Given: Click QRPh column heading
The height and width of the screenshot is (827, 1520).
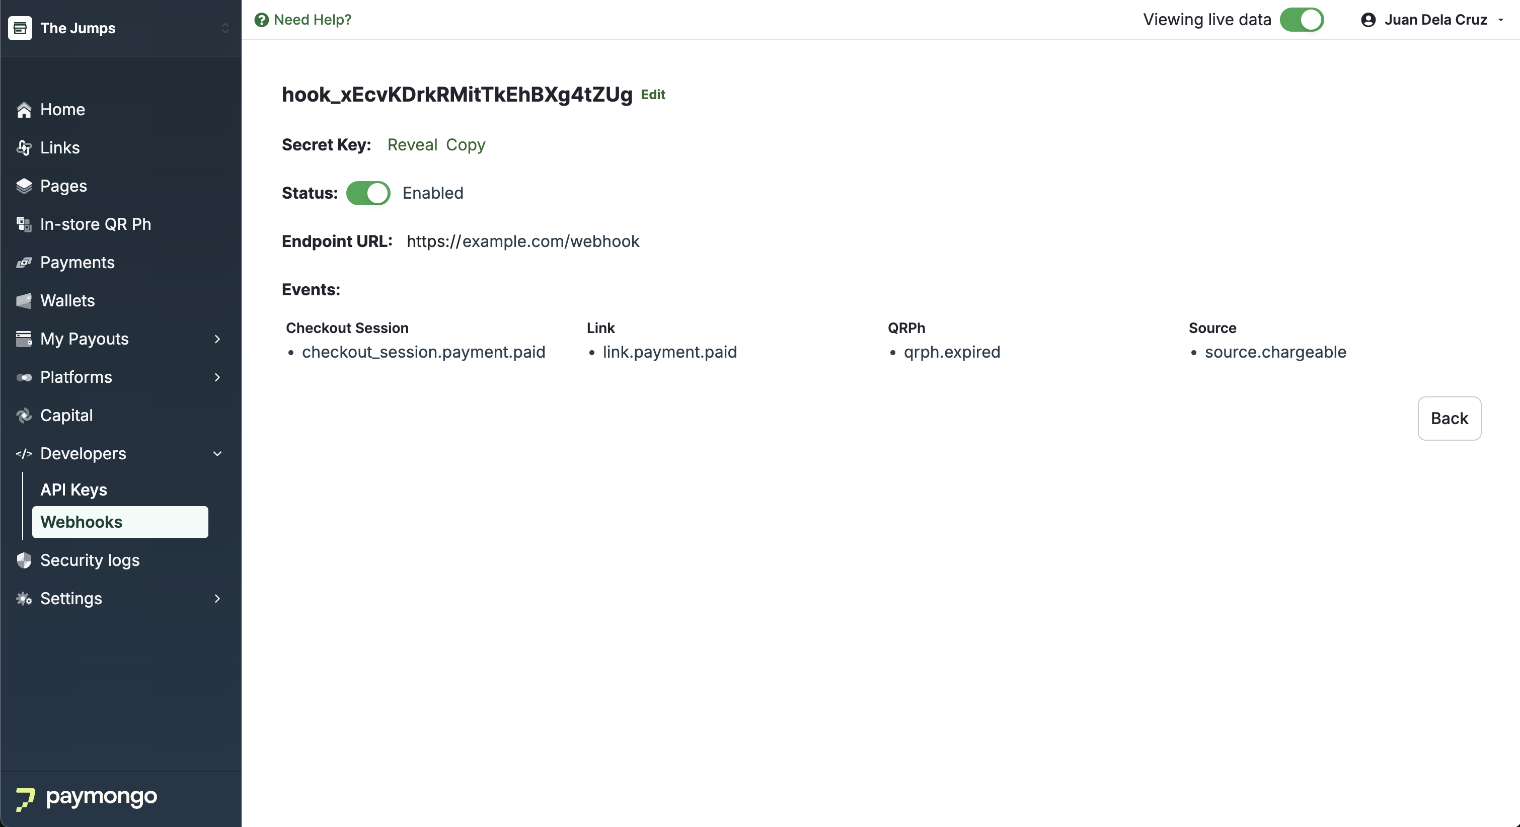Looking at the screenshot, I should (x=906, y=328).
